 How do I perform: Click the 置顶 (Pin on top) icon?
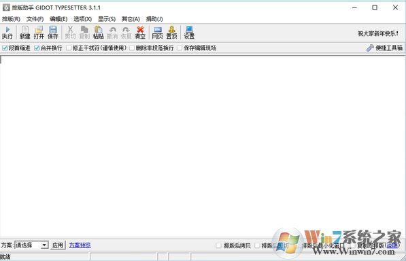[x=171, y=29]
